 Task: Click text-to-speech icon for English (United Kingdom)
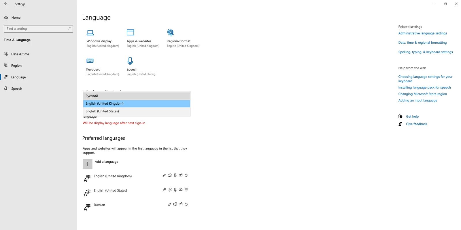point(170,175)
